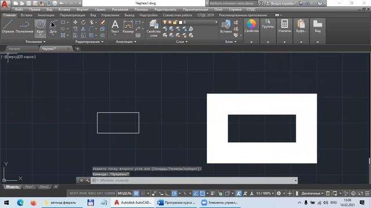Toggle object snap tracking in status bar

click(x=195, y=194)
